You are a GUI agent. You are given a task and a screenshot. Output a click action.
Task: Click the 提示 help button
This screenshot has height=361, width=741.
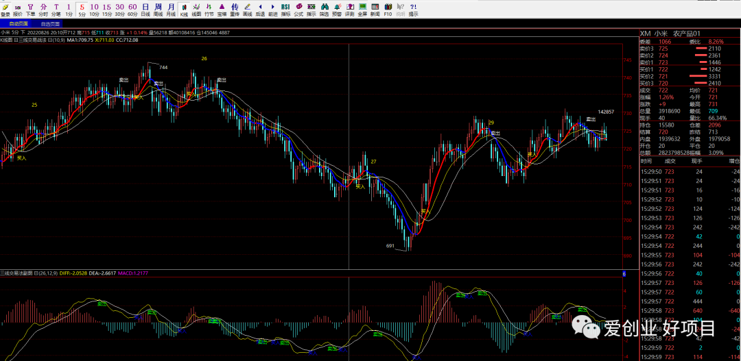coord(413,9)
